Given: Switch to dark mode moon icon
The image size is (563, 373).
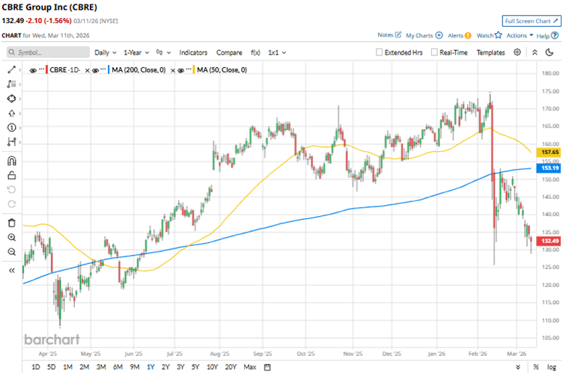Looking at the screenshot, I should coord(551,52).
